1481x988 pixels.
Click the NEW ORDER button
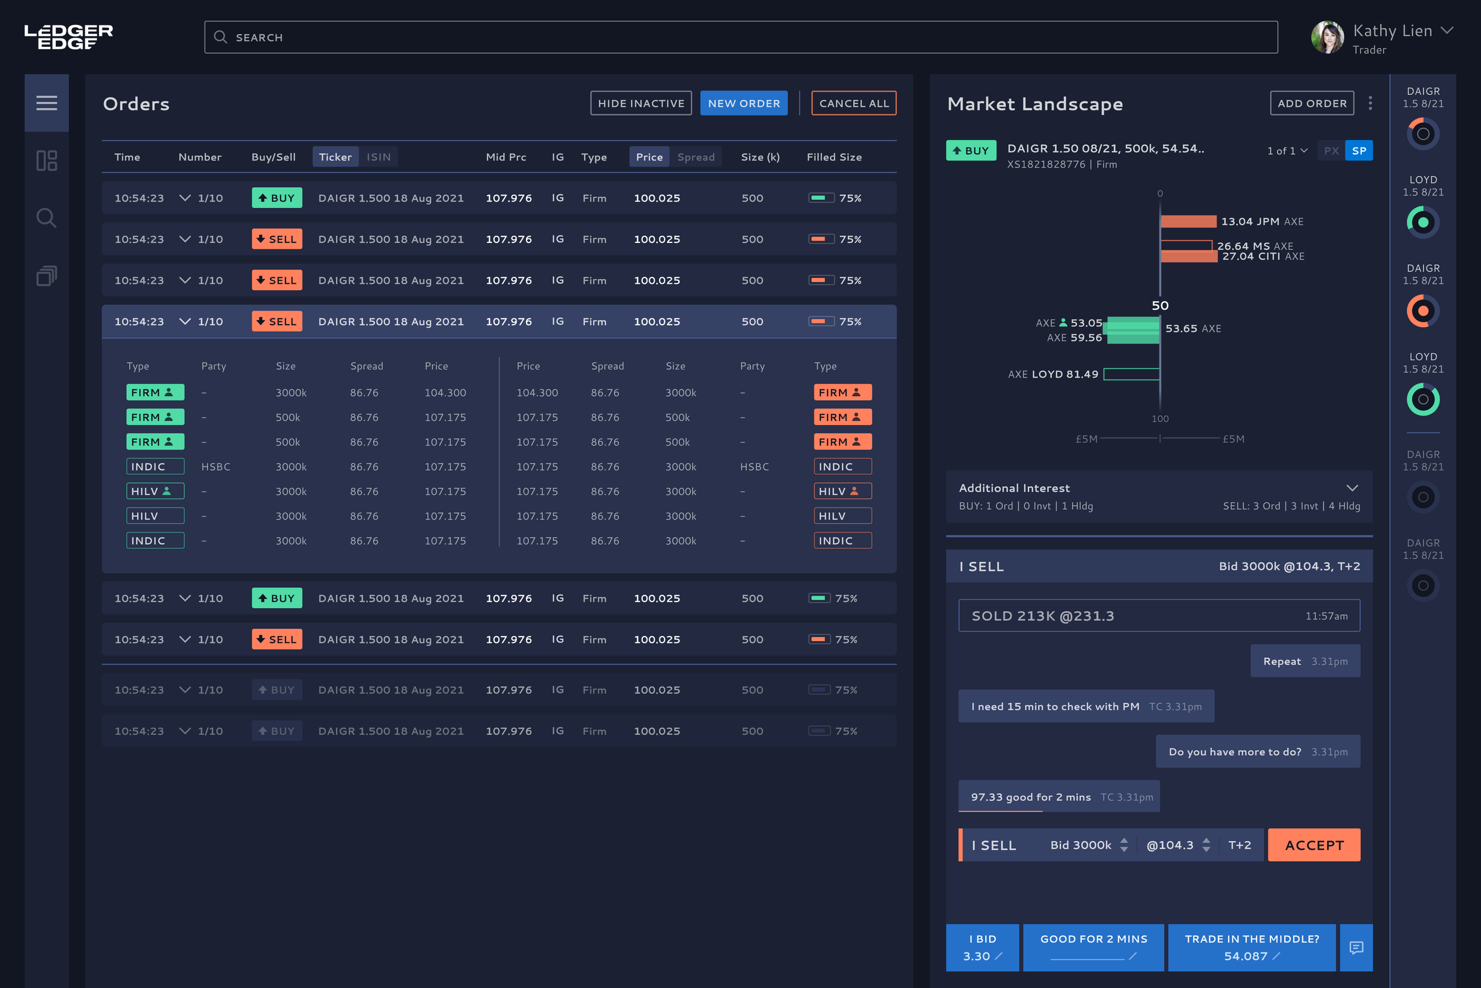pos(743,103)
